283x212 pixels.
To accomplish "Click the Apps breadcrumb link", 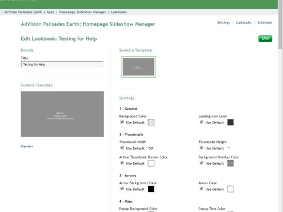I will [x=50, y=12].
